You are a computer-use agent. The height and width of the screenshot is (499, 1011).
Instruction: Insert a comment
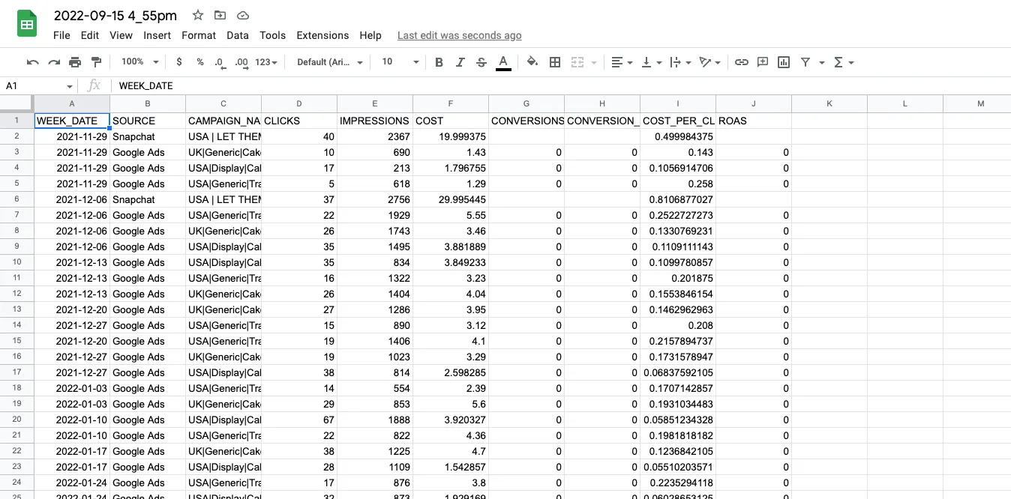coord(763,62)
